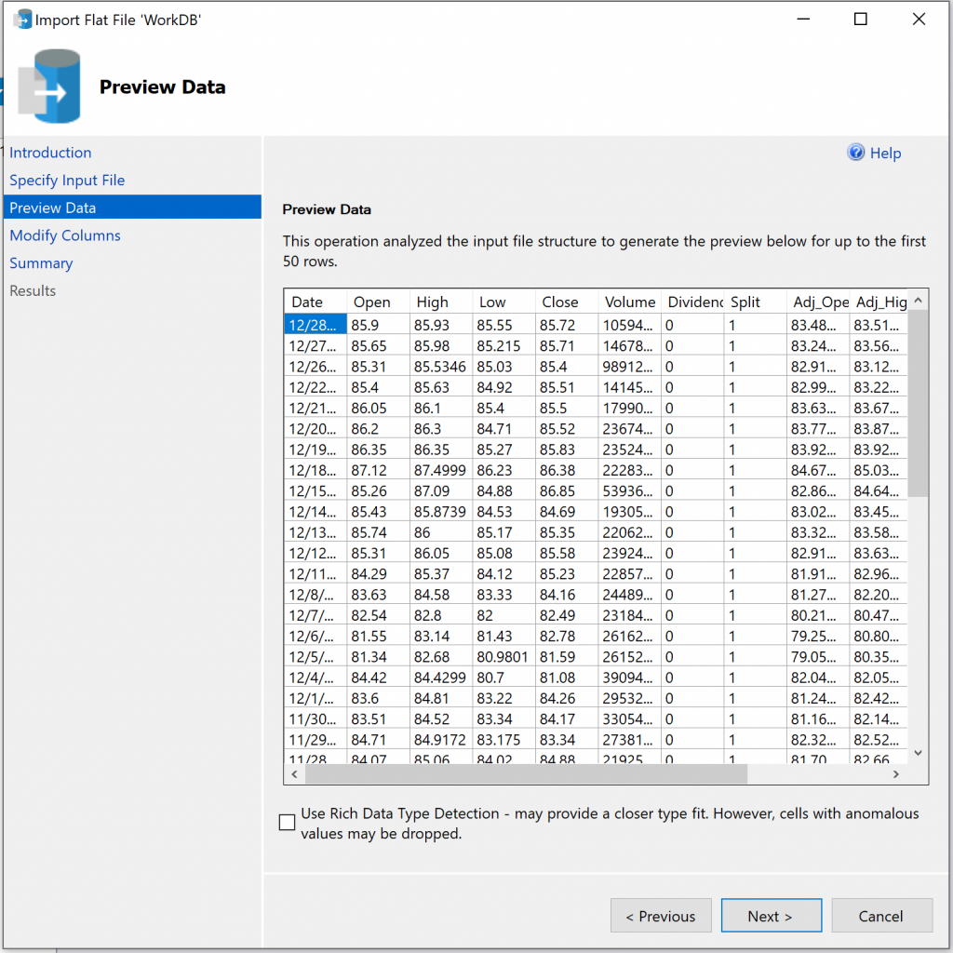Click the Low column header
953x953 pixels.
503,302
